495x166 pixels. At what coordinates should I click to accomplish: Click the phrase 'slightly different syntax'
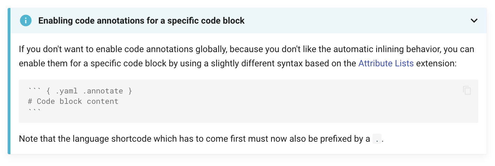(x=250, y=64)
